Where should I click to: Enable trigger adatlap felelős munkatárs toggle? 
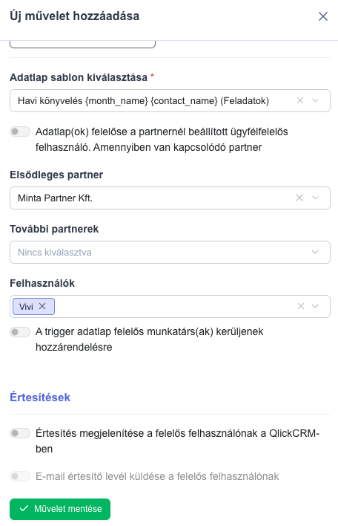tap(20, 332)
